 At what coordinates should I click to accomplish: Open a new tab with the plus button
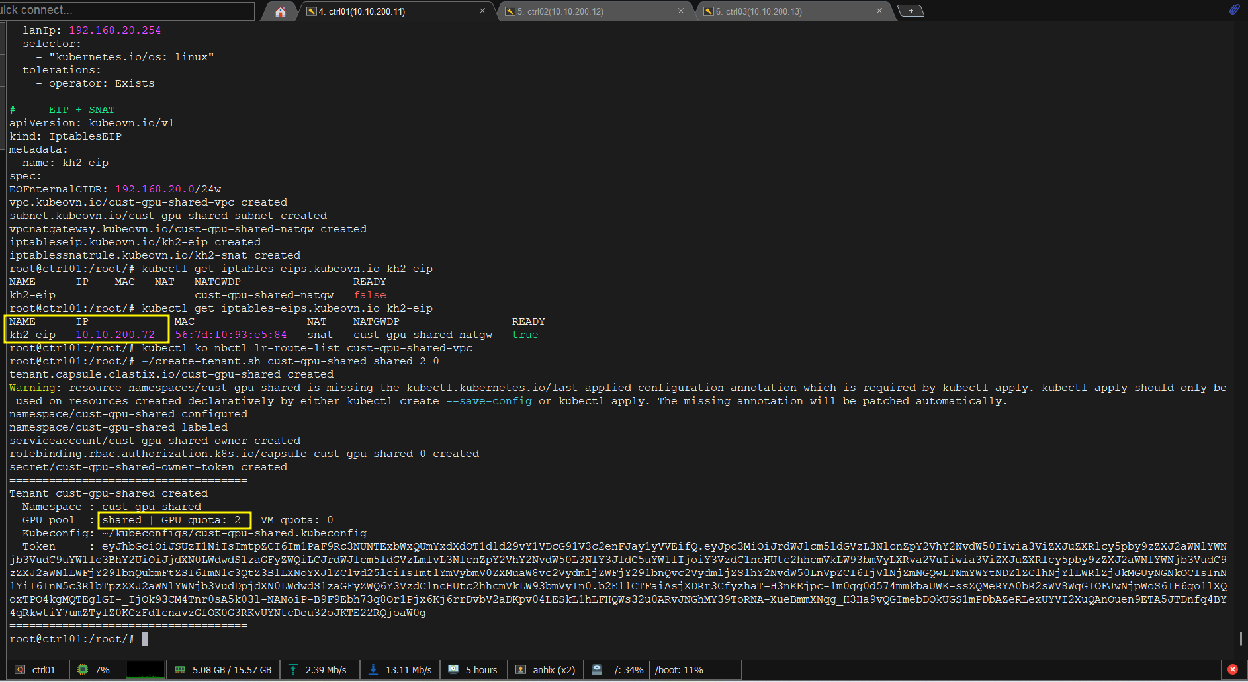[911, 11]
